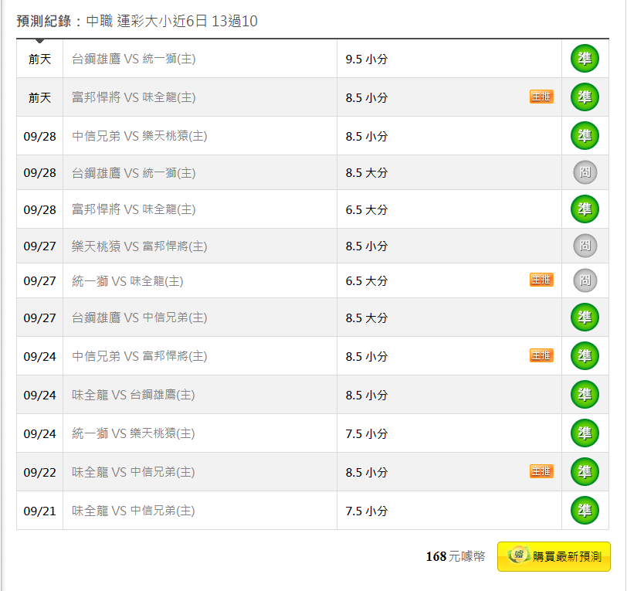Click 09/27 date beside 樂天桃猿 VS 富邦悍將

[x=39, y=246]
